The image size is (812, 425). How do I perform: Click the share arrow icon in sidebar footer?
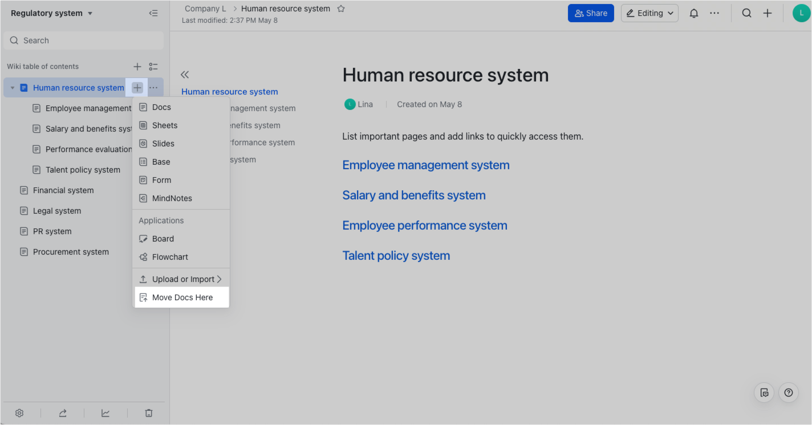pyautogui.click(x=63, y=413)
